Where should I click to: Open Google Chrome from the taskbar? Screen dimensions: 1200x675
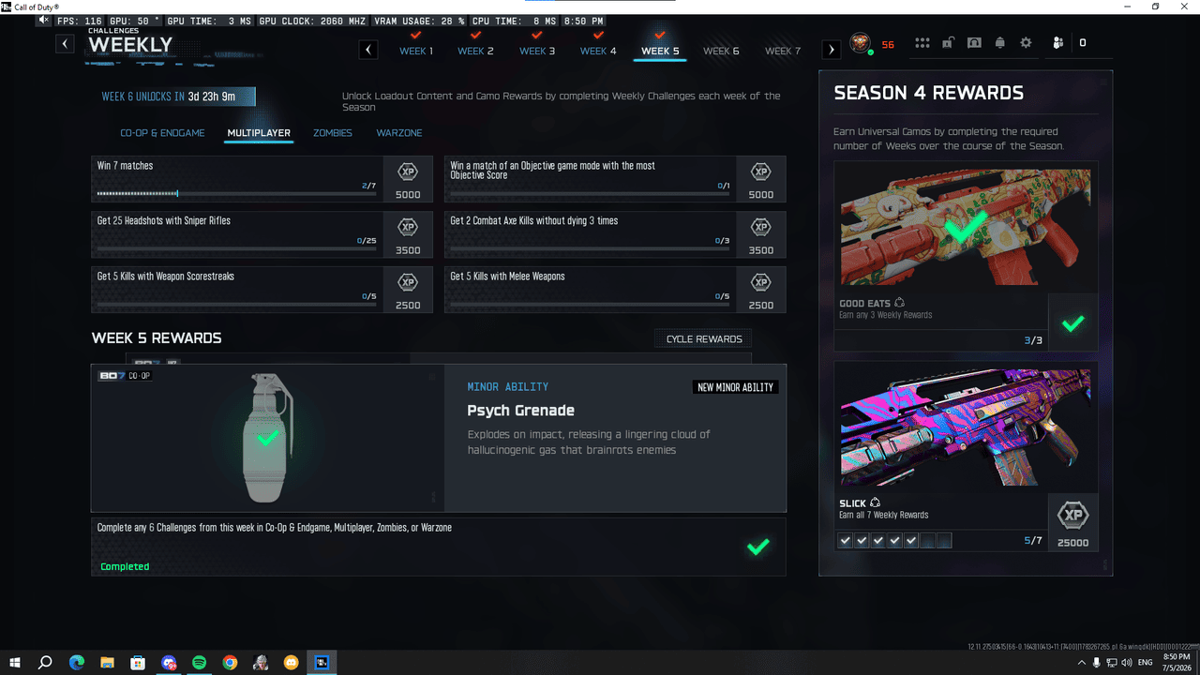pos(230,663)
